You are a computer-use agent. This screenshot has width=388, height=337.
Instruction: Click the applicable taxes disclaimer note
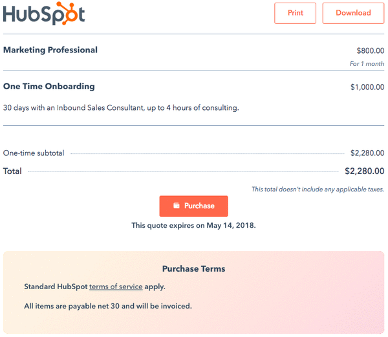[x=318, y=189]
